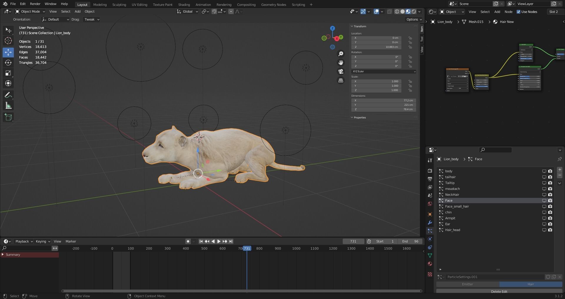
Task: Activate the Move tool
Action: pos(8,52)
